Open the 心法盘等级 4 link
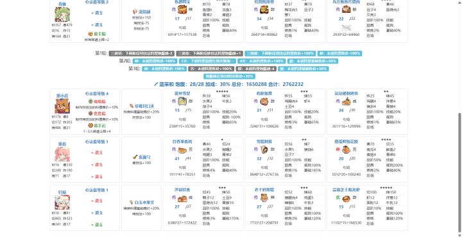The height and width of the screenshot is (238, 462). 97,94
